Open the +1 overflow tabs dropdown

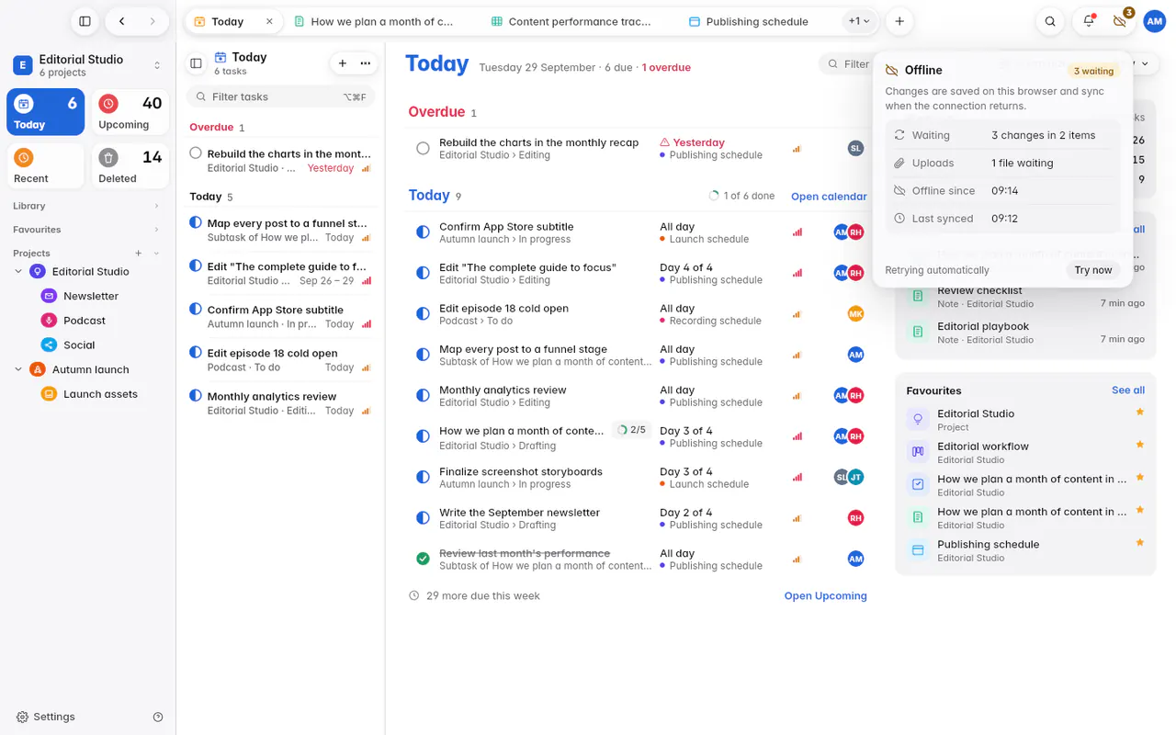pos(859,21)
